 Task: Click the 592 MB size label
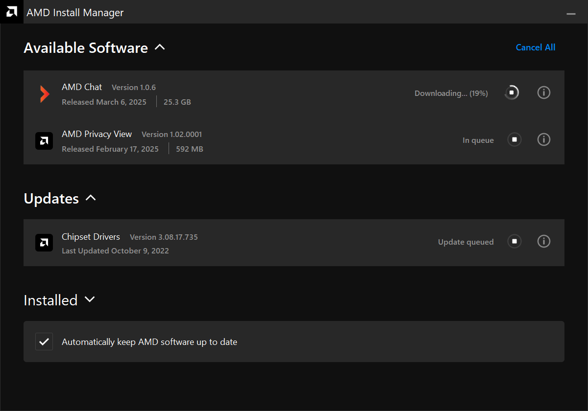pos(190,149)
